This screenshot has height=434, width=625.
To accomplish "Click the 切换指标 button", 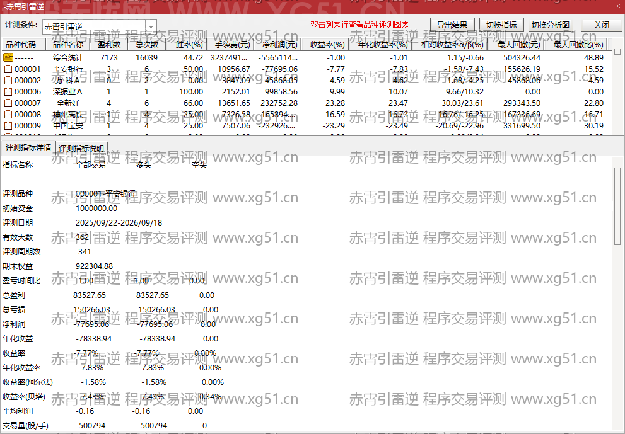I will [501, 25].
